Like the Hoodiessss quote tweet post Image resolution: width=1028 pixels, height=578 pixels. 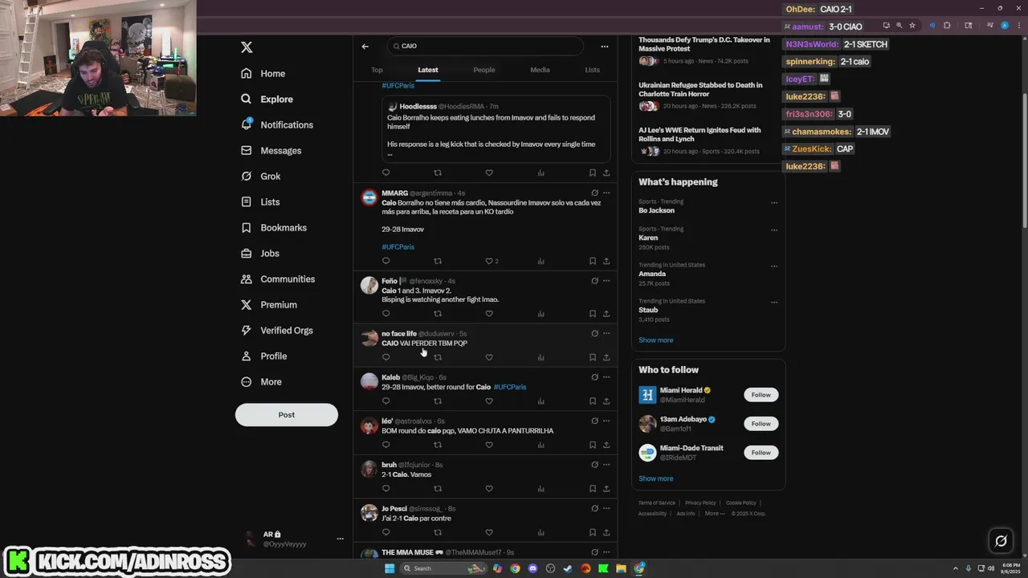click(x=489, y=173)
